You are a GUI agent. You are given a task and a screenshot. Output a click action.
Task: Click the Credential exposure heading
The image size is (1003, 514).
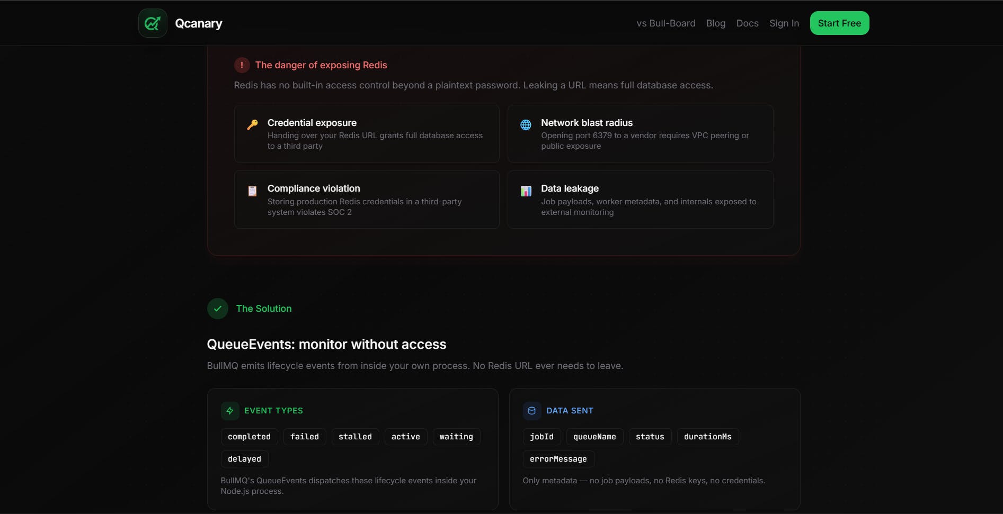(x=312, y=123)
